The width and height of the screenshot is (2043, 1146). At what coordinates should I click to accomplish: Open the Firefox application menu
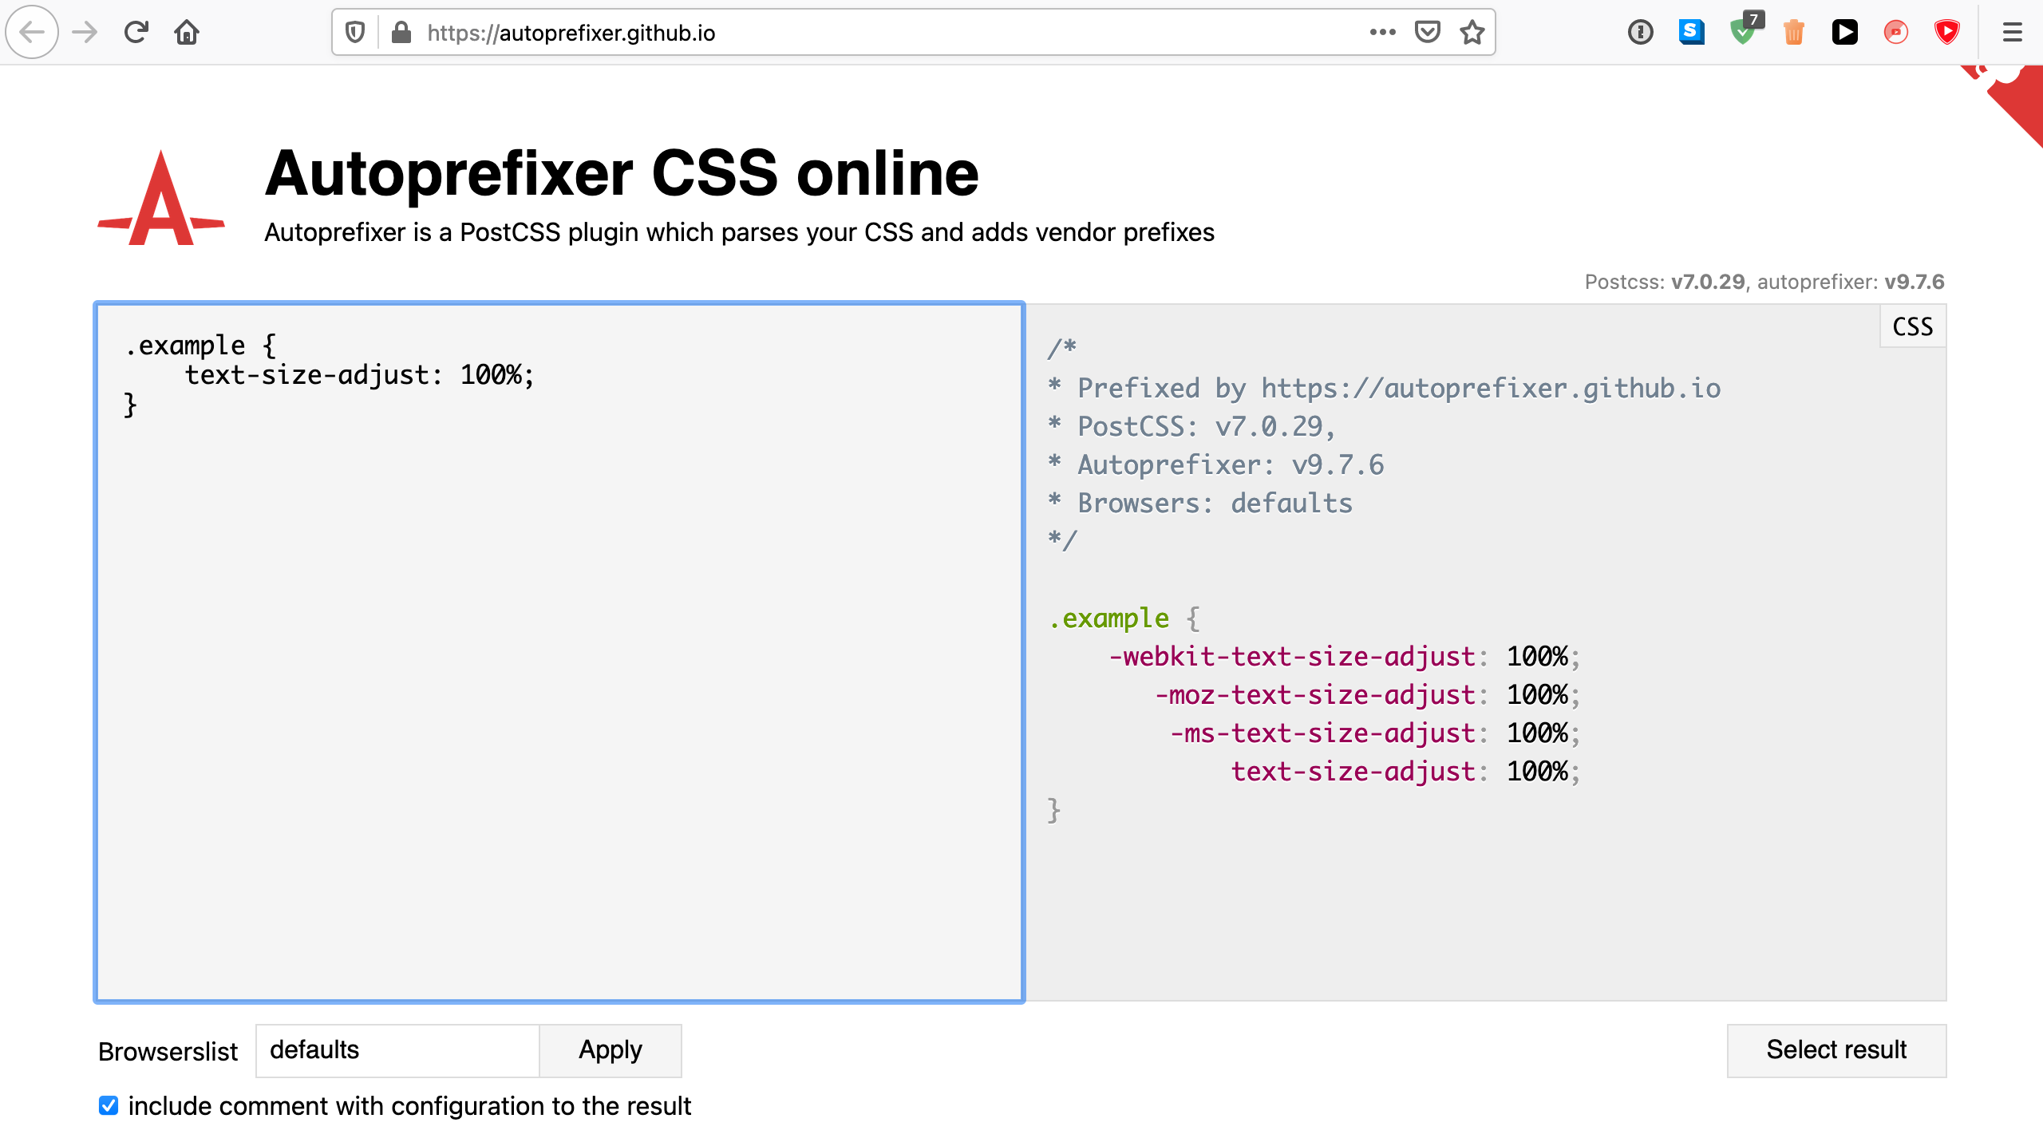coord(2011,32)
